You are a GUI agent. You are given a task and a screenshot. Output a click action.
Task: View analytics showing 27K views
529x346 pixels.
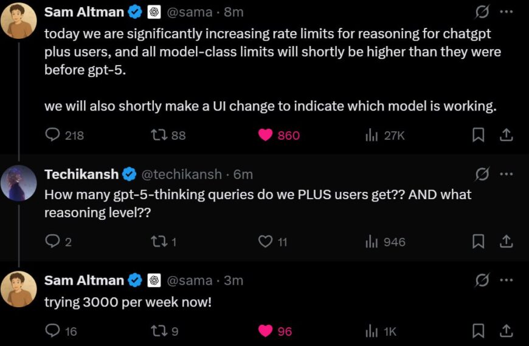pos(372,135)
